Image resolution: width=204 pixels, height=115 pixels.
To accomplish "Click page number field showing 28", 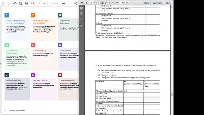I will [91, 3].
